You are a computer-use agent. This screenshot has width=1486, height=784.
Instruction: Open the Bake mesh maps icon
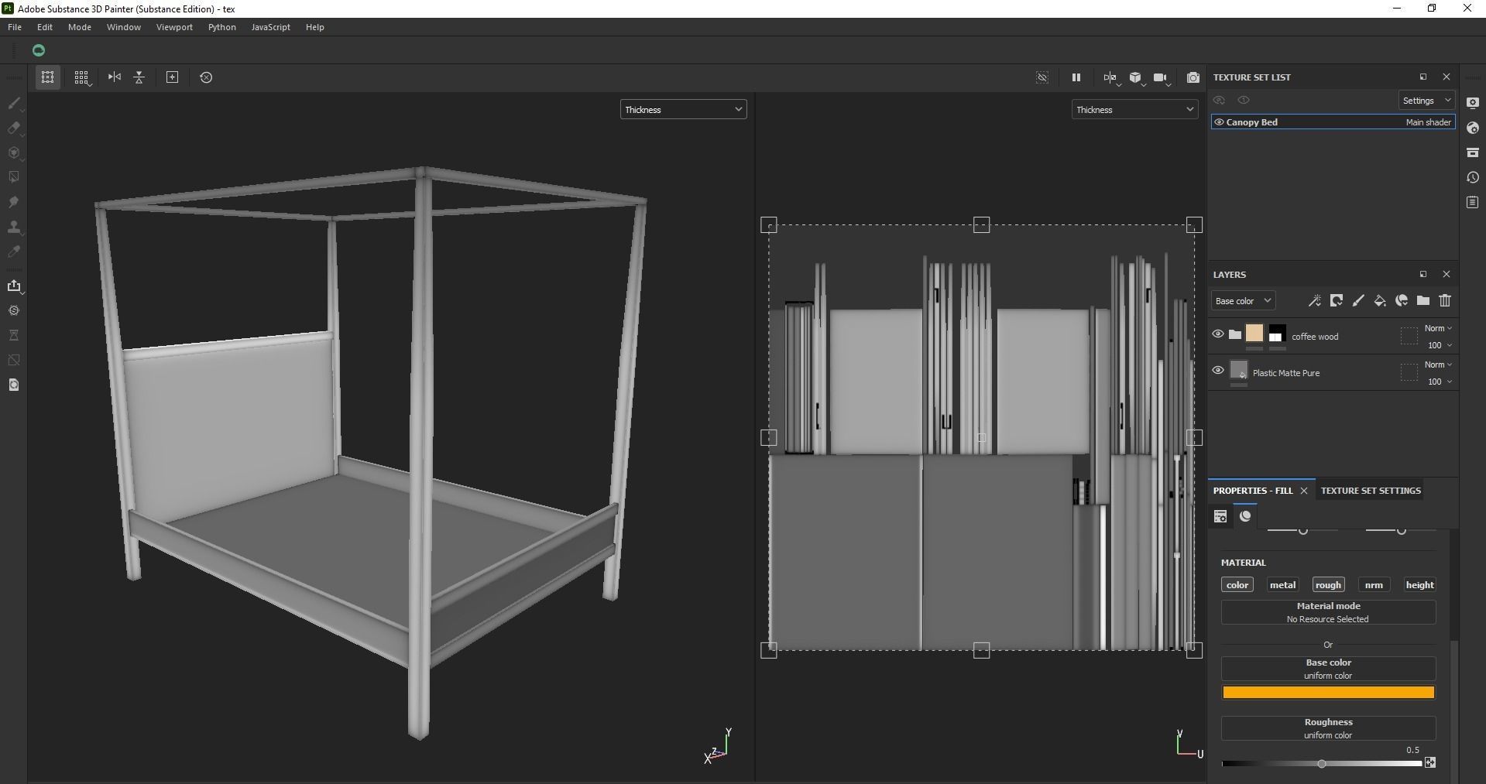point(14,310)
